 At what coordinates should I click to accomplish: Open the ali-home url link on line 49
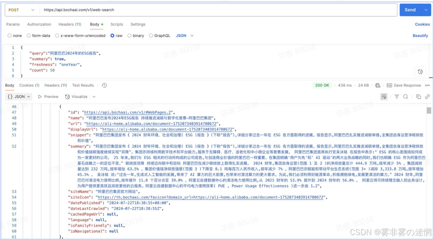[x=152, y=124]
